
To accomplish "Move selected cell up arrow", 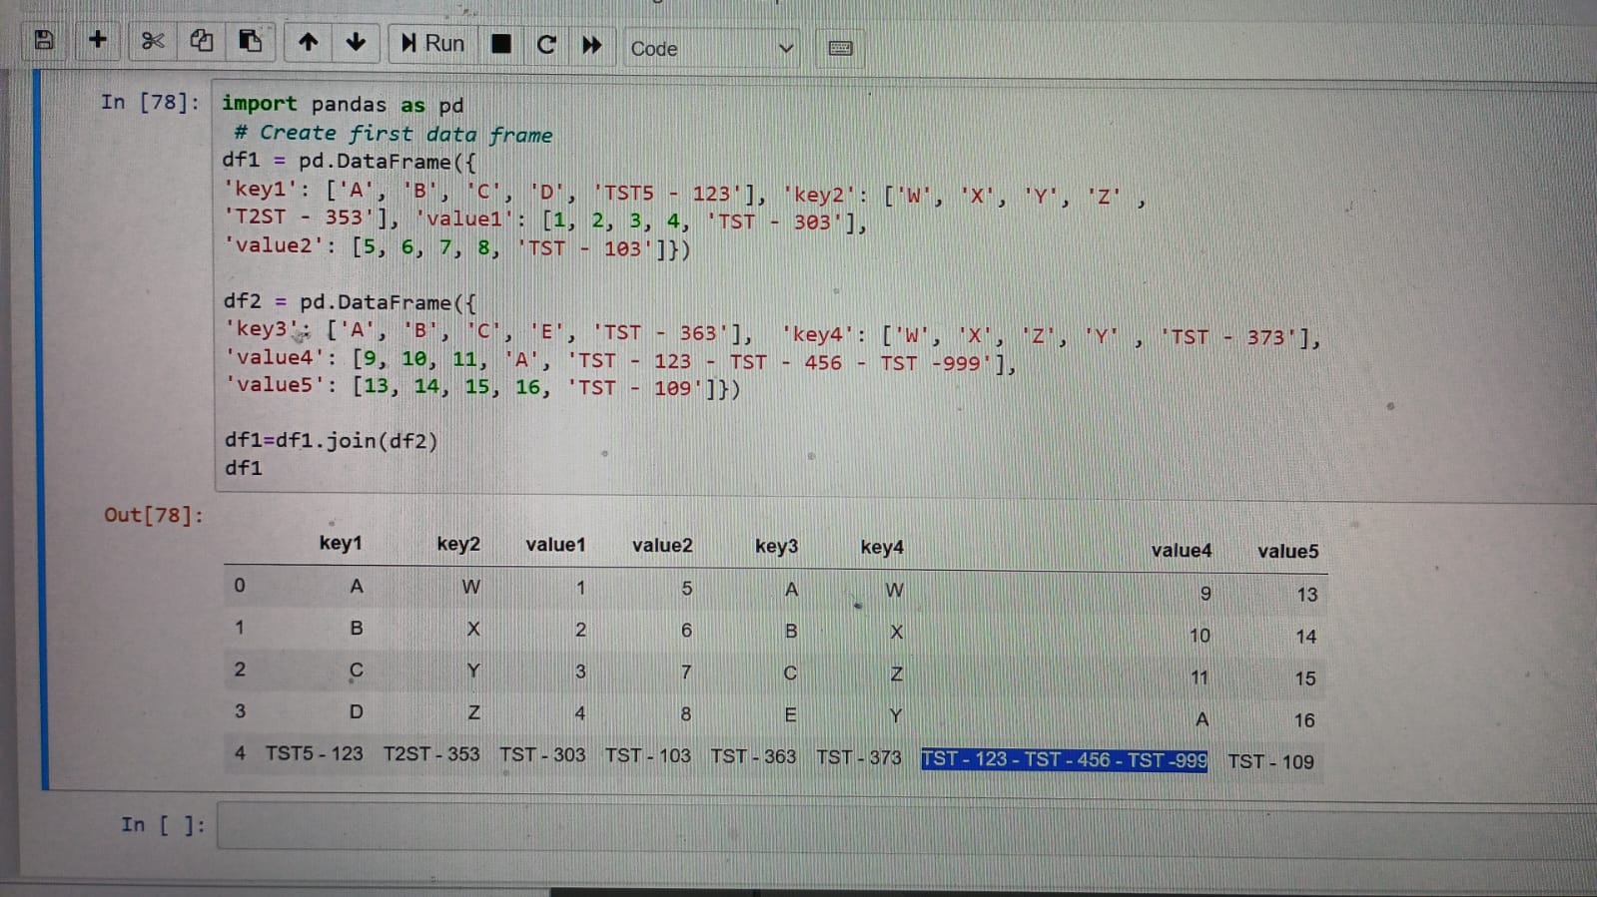I will tap(308, 42).
